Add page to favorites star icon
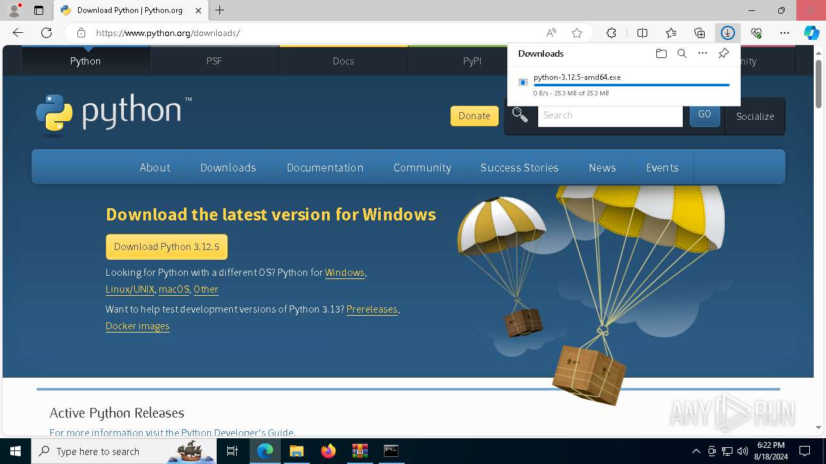Viewport: 826px width, 464px height. 577,33
